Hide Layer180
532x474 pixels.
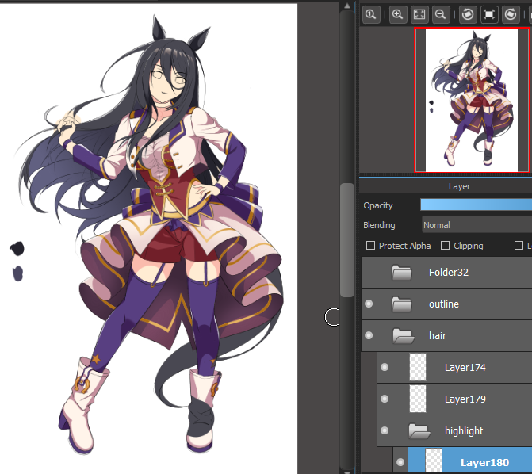tap(400, 462)
